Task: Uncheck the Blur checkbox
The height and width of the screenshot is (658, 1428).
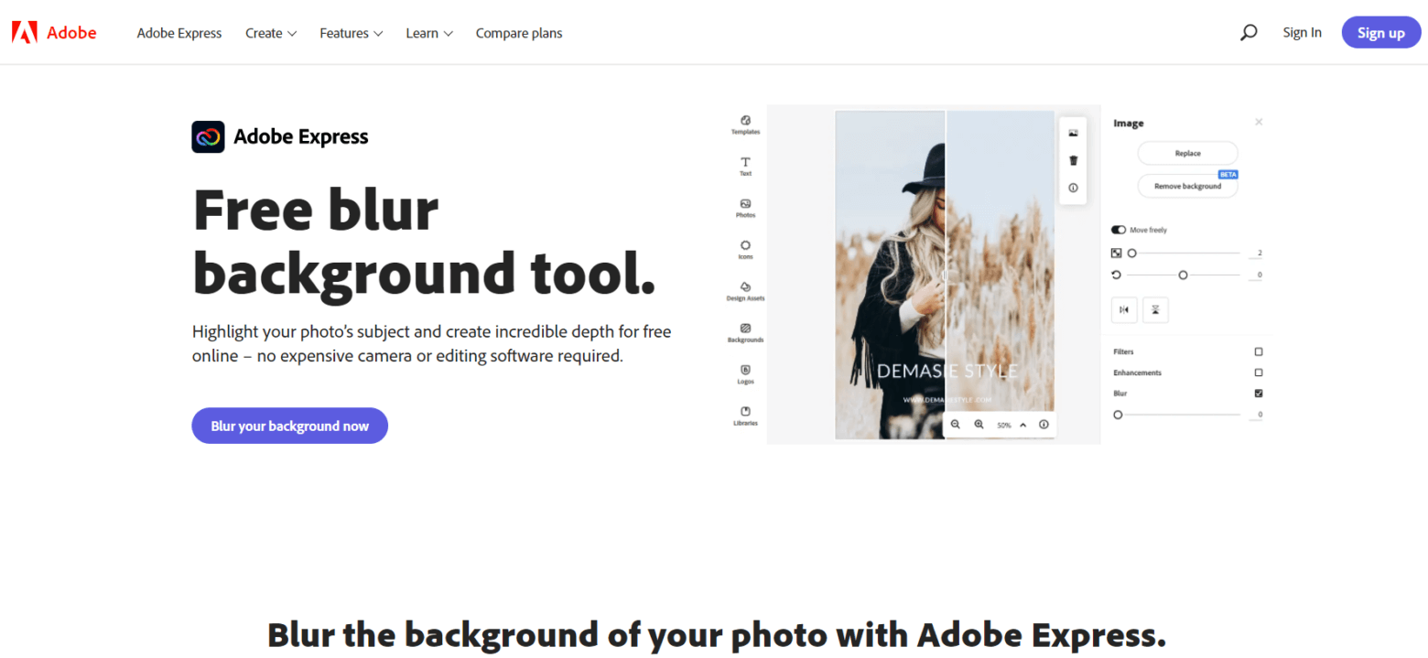Action: 1259,393
